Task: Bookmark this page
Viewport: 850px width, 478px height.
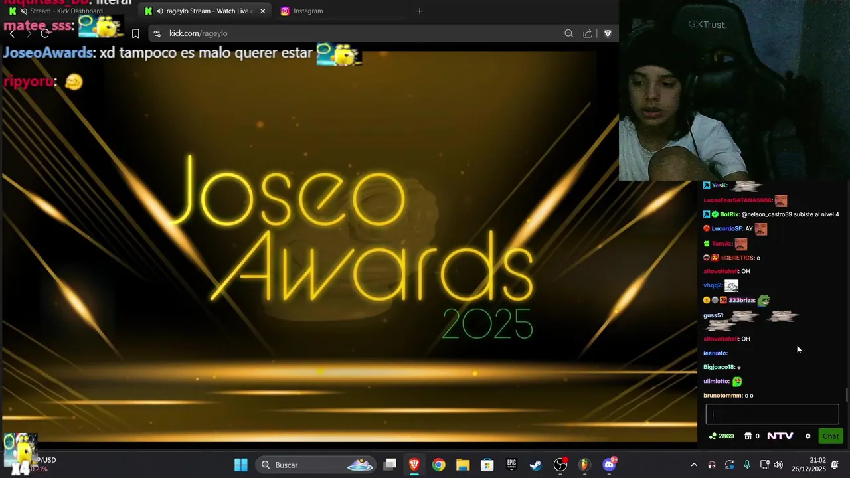Action: pos(135,33)
